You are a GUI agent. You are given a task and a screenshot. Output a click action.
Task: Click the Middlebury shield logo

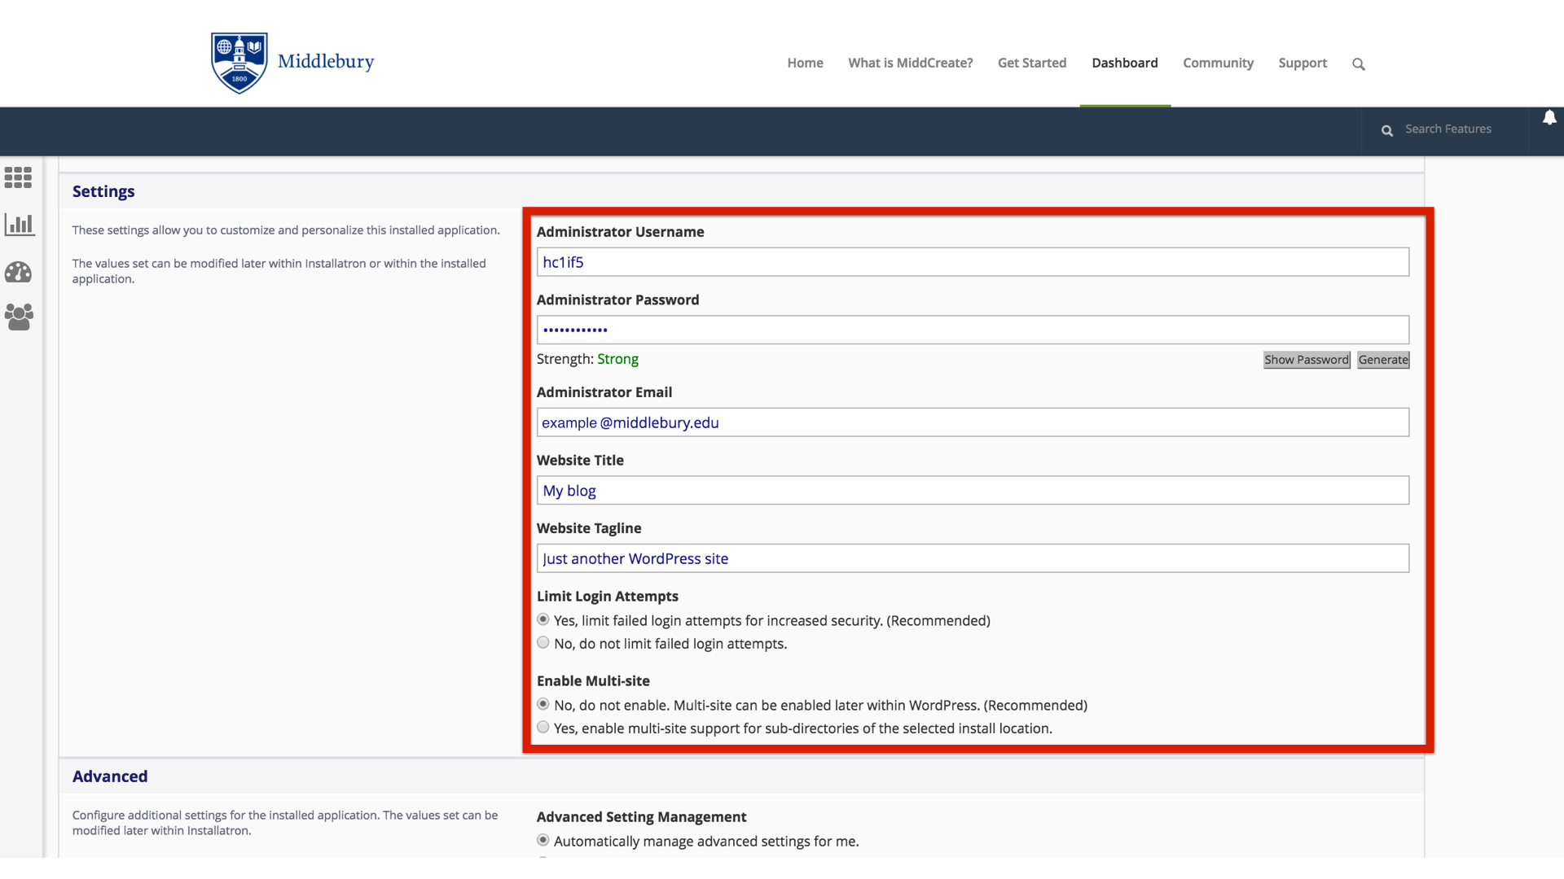[239, 63]
